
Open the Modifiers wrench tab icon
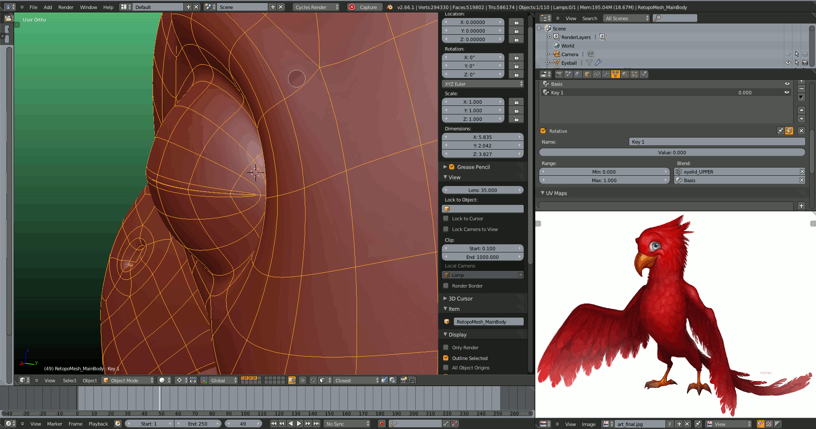[606, 74]
